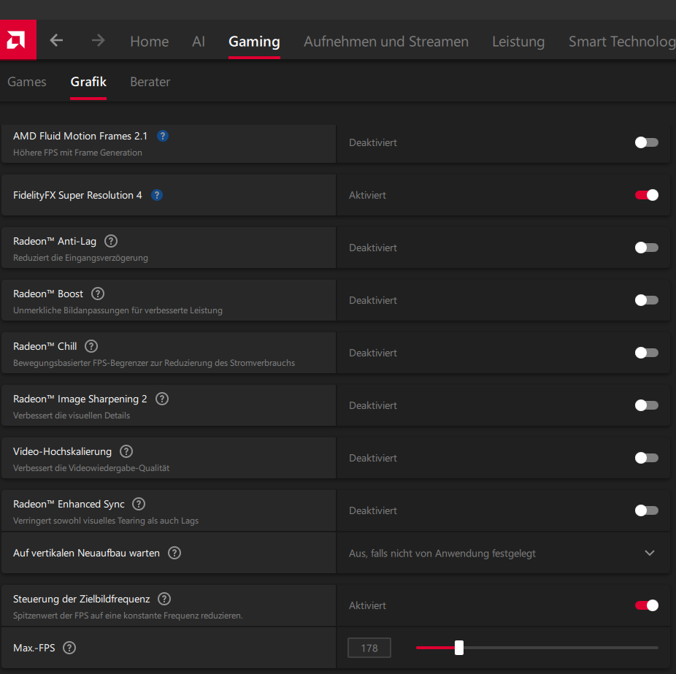676x674 pixels.
Task: Open help for AMD Fluid Motion Frames 2.1
Action: click(163, 137)
